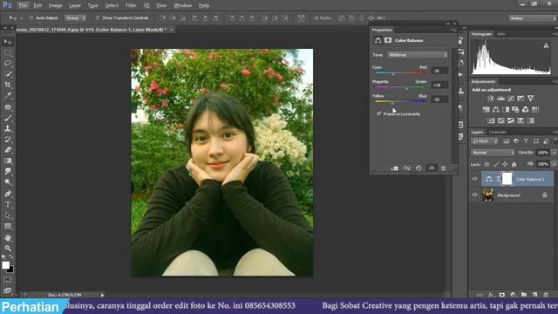Toggle adjustment visibility eye in Properties panel

(x=432, y=168)
